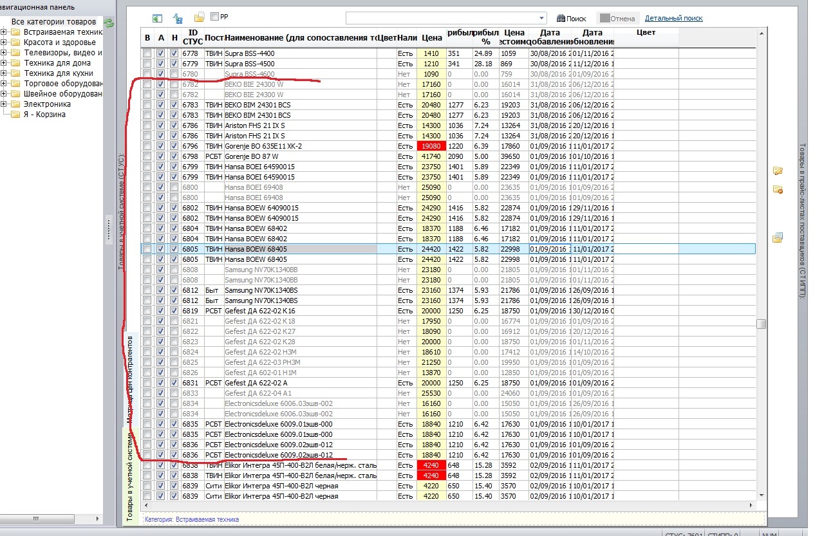This screenshot has height=536, width=824.
Task: Select the Все категории товаров root node
Action: coord(54,22)
